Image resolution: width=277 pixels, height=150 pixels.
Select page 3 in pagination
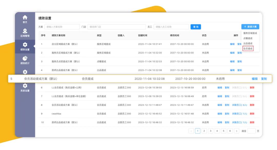click(211, 131)
